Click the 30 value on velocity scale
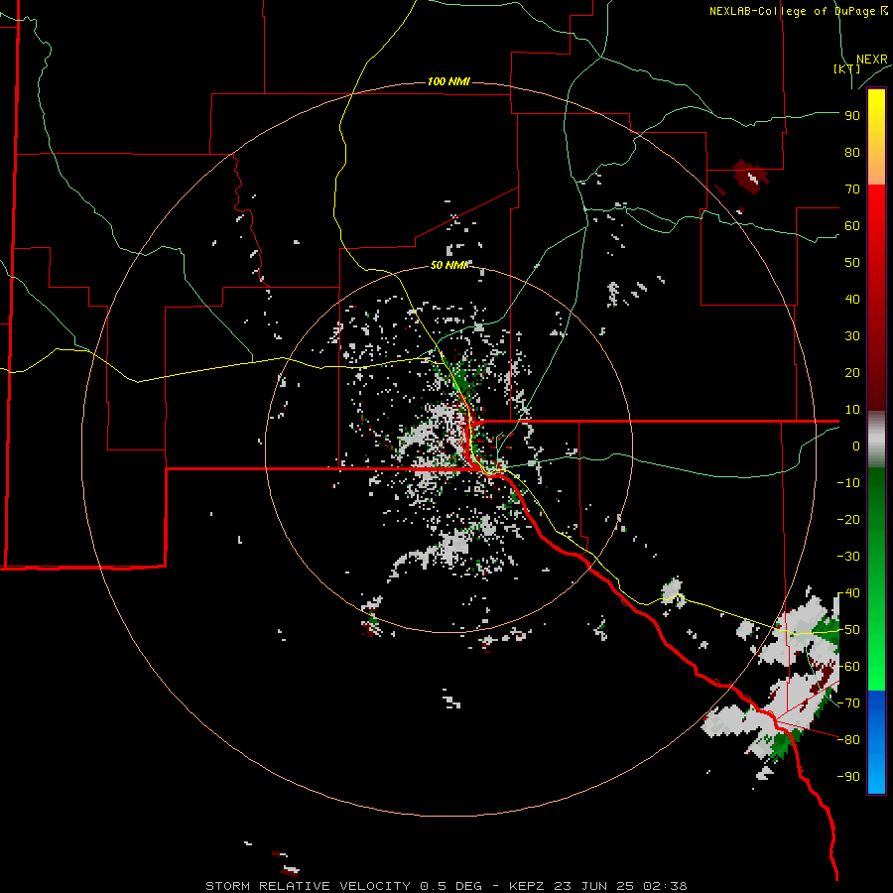The width and height of the screenshot is (893, 893). (x=852, y=336)
